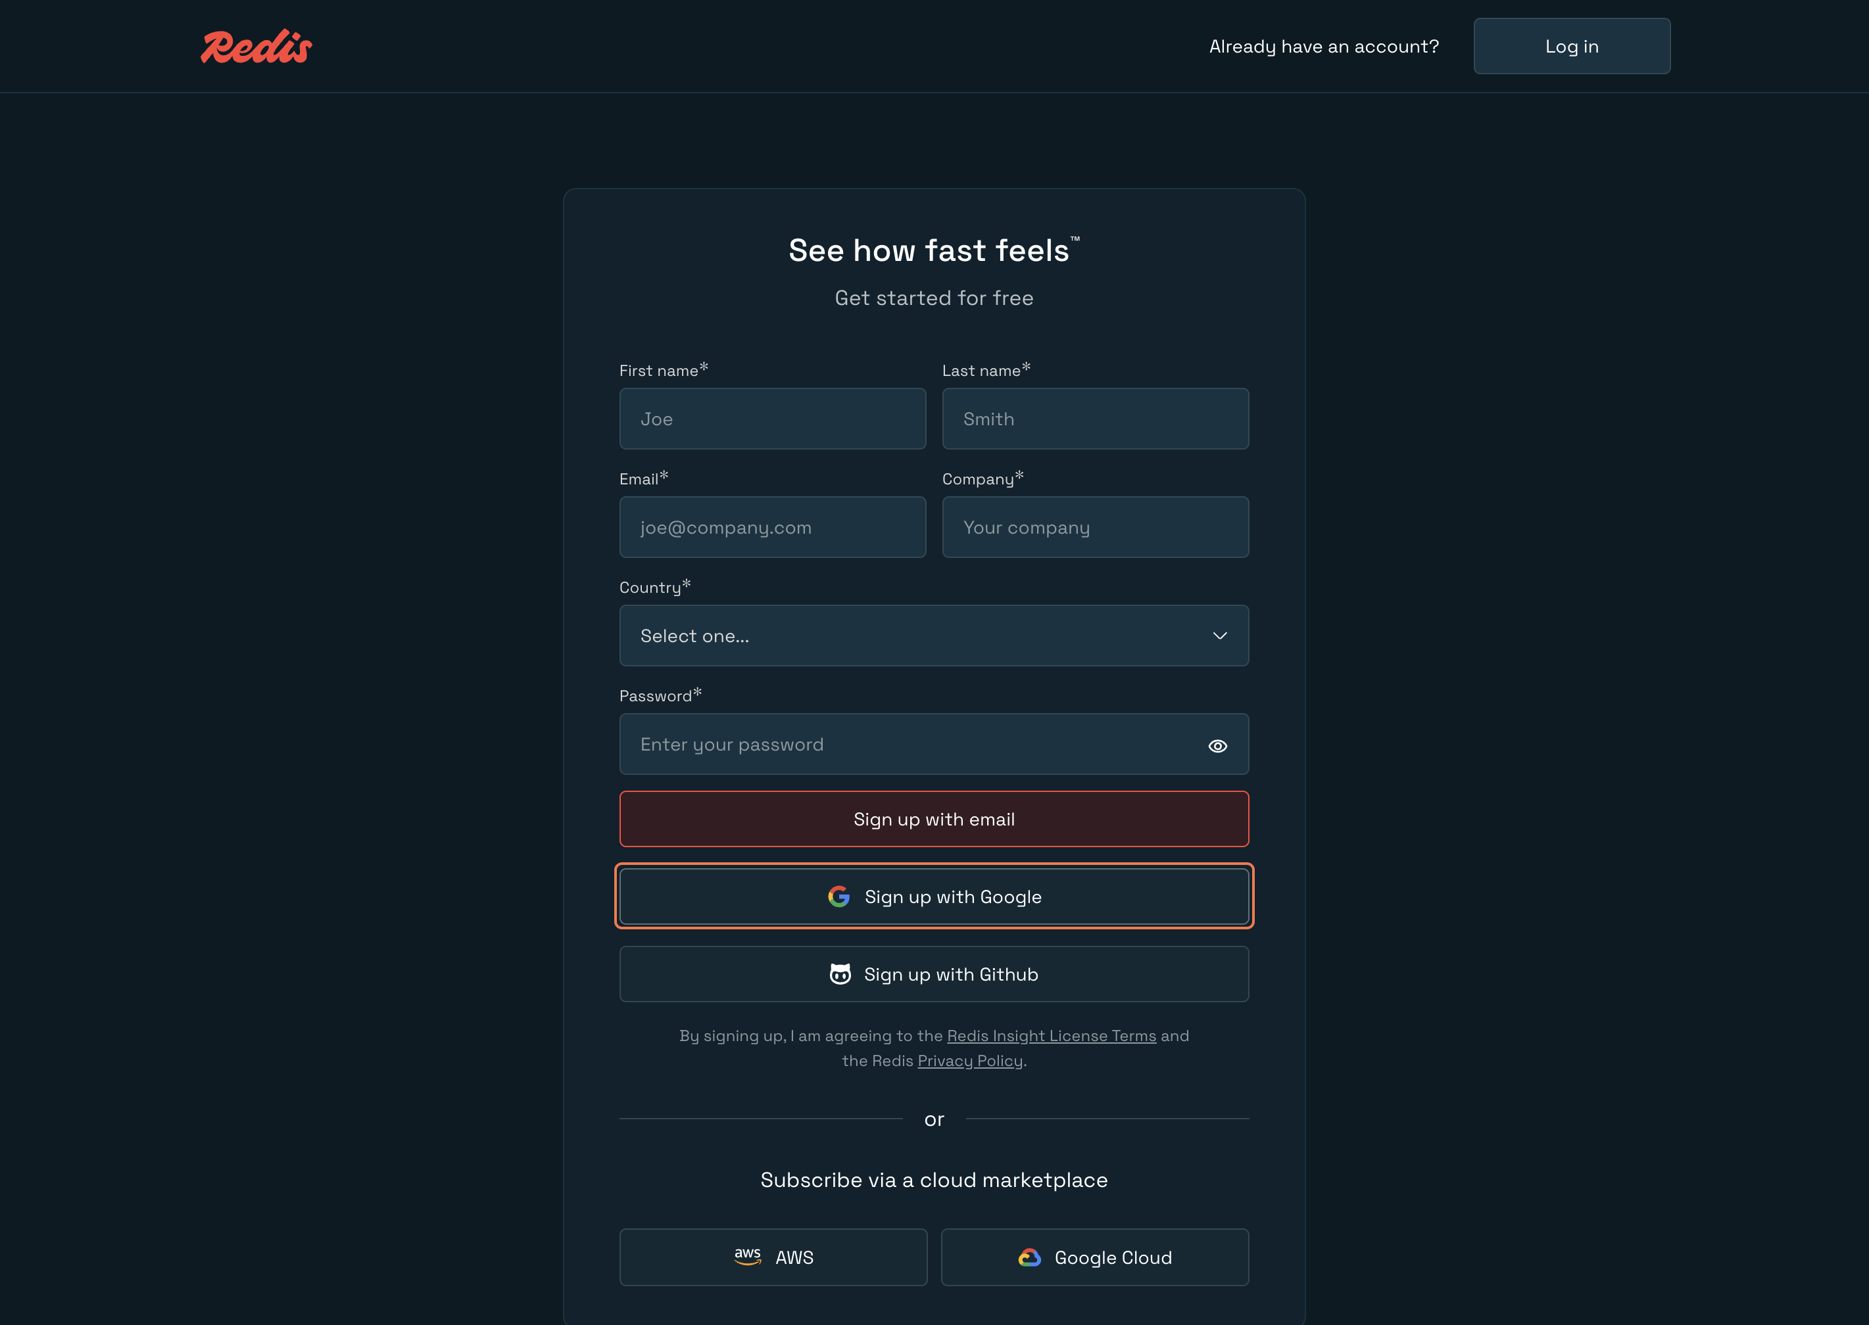The height and width of the screenshot is (1325, 1869).
Task: Select Sign up with Github
Action: click(934, 973)
